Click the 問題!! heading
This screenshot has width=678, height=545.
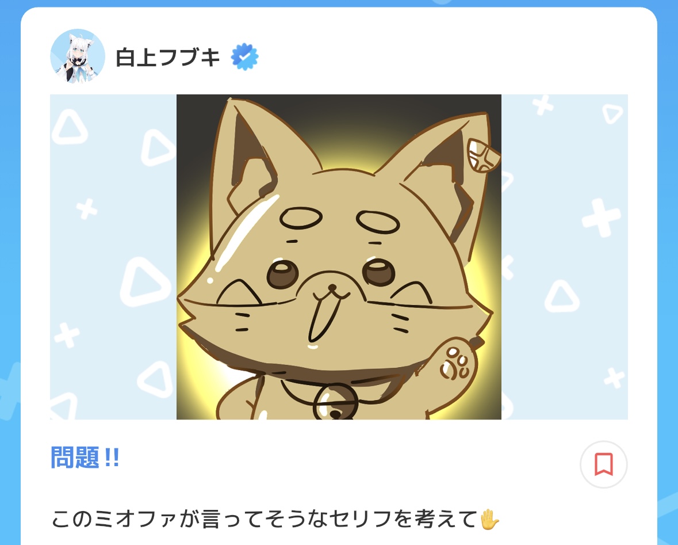tap(85, 457)
